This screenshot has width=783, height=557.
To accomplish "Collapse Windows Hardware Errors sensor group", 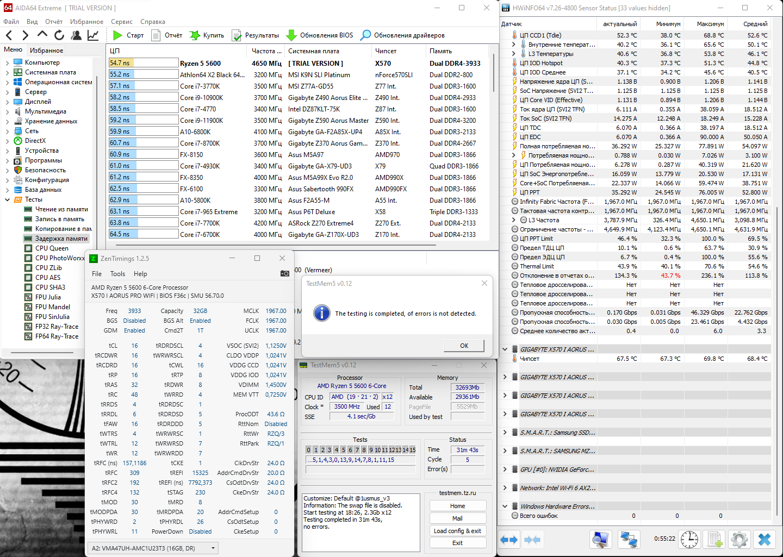I will [x=505, y=506].
